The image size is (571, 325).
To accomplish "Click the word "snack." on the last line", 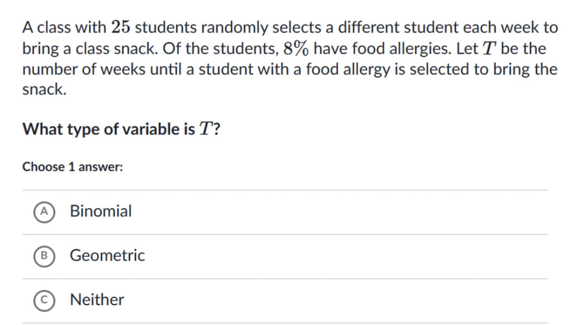I will click(44, 90).
